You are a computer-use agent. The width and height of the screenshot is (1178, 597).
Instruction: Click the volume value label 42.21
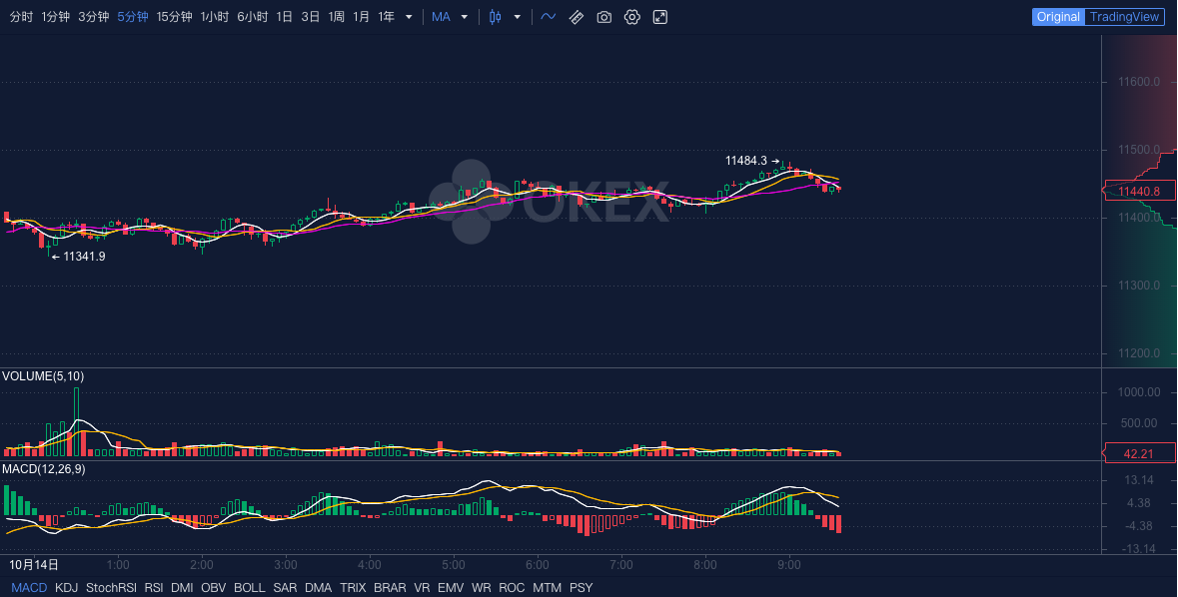pyautogui.click(x=1138, y=454)
